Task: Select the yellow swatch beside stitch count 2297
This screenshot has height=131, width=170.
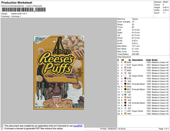Action: pos(125,92)
